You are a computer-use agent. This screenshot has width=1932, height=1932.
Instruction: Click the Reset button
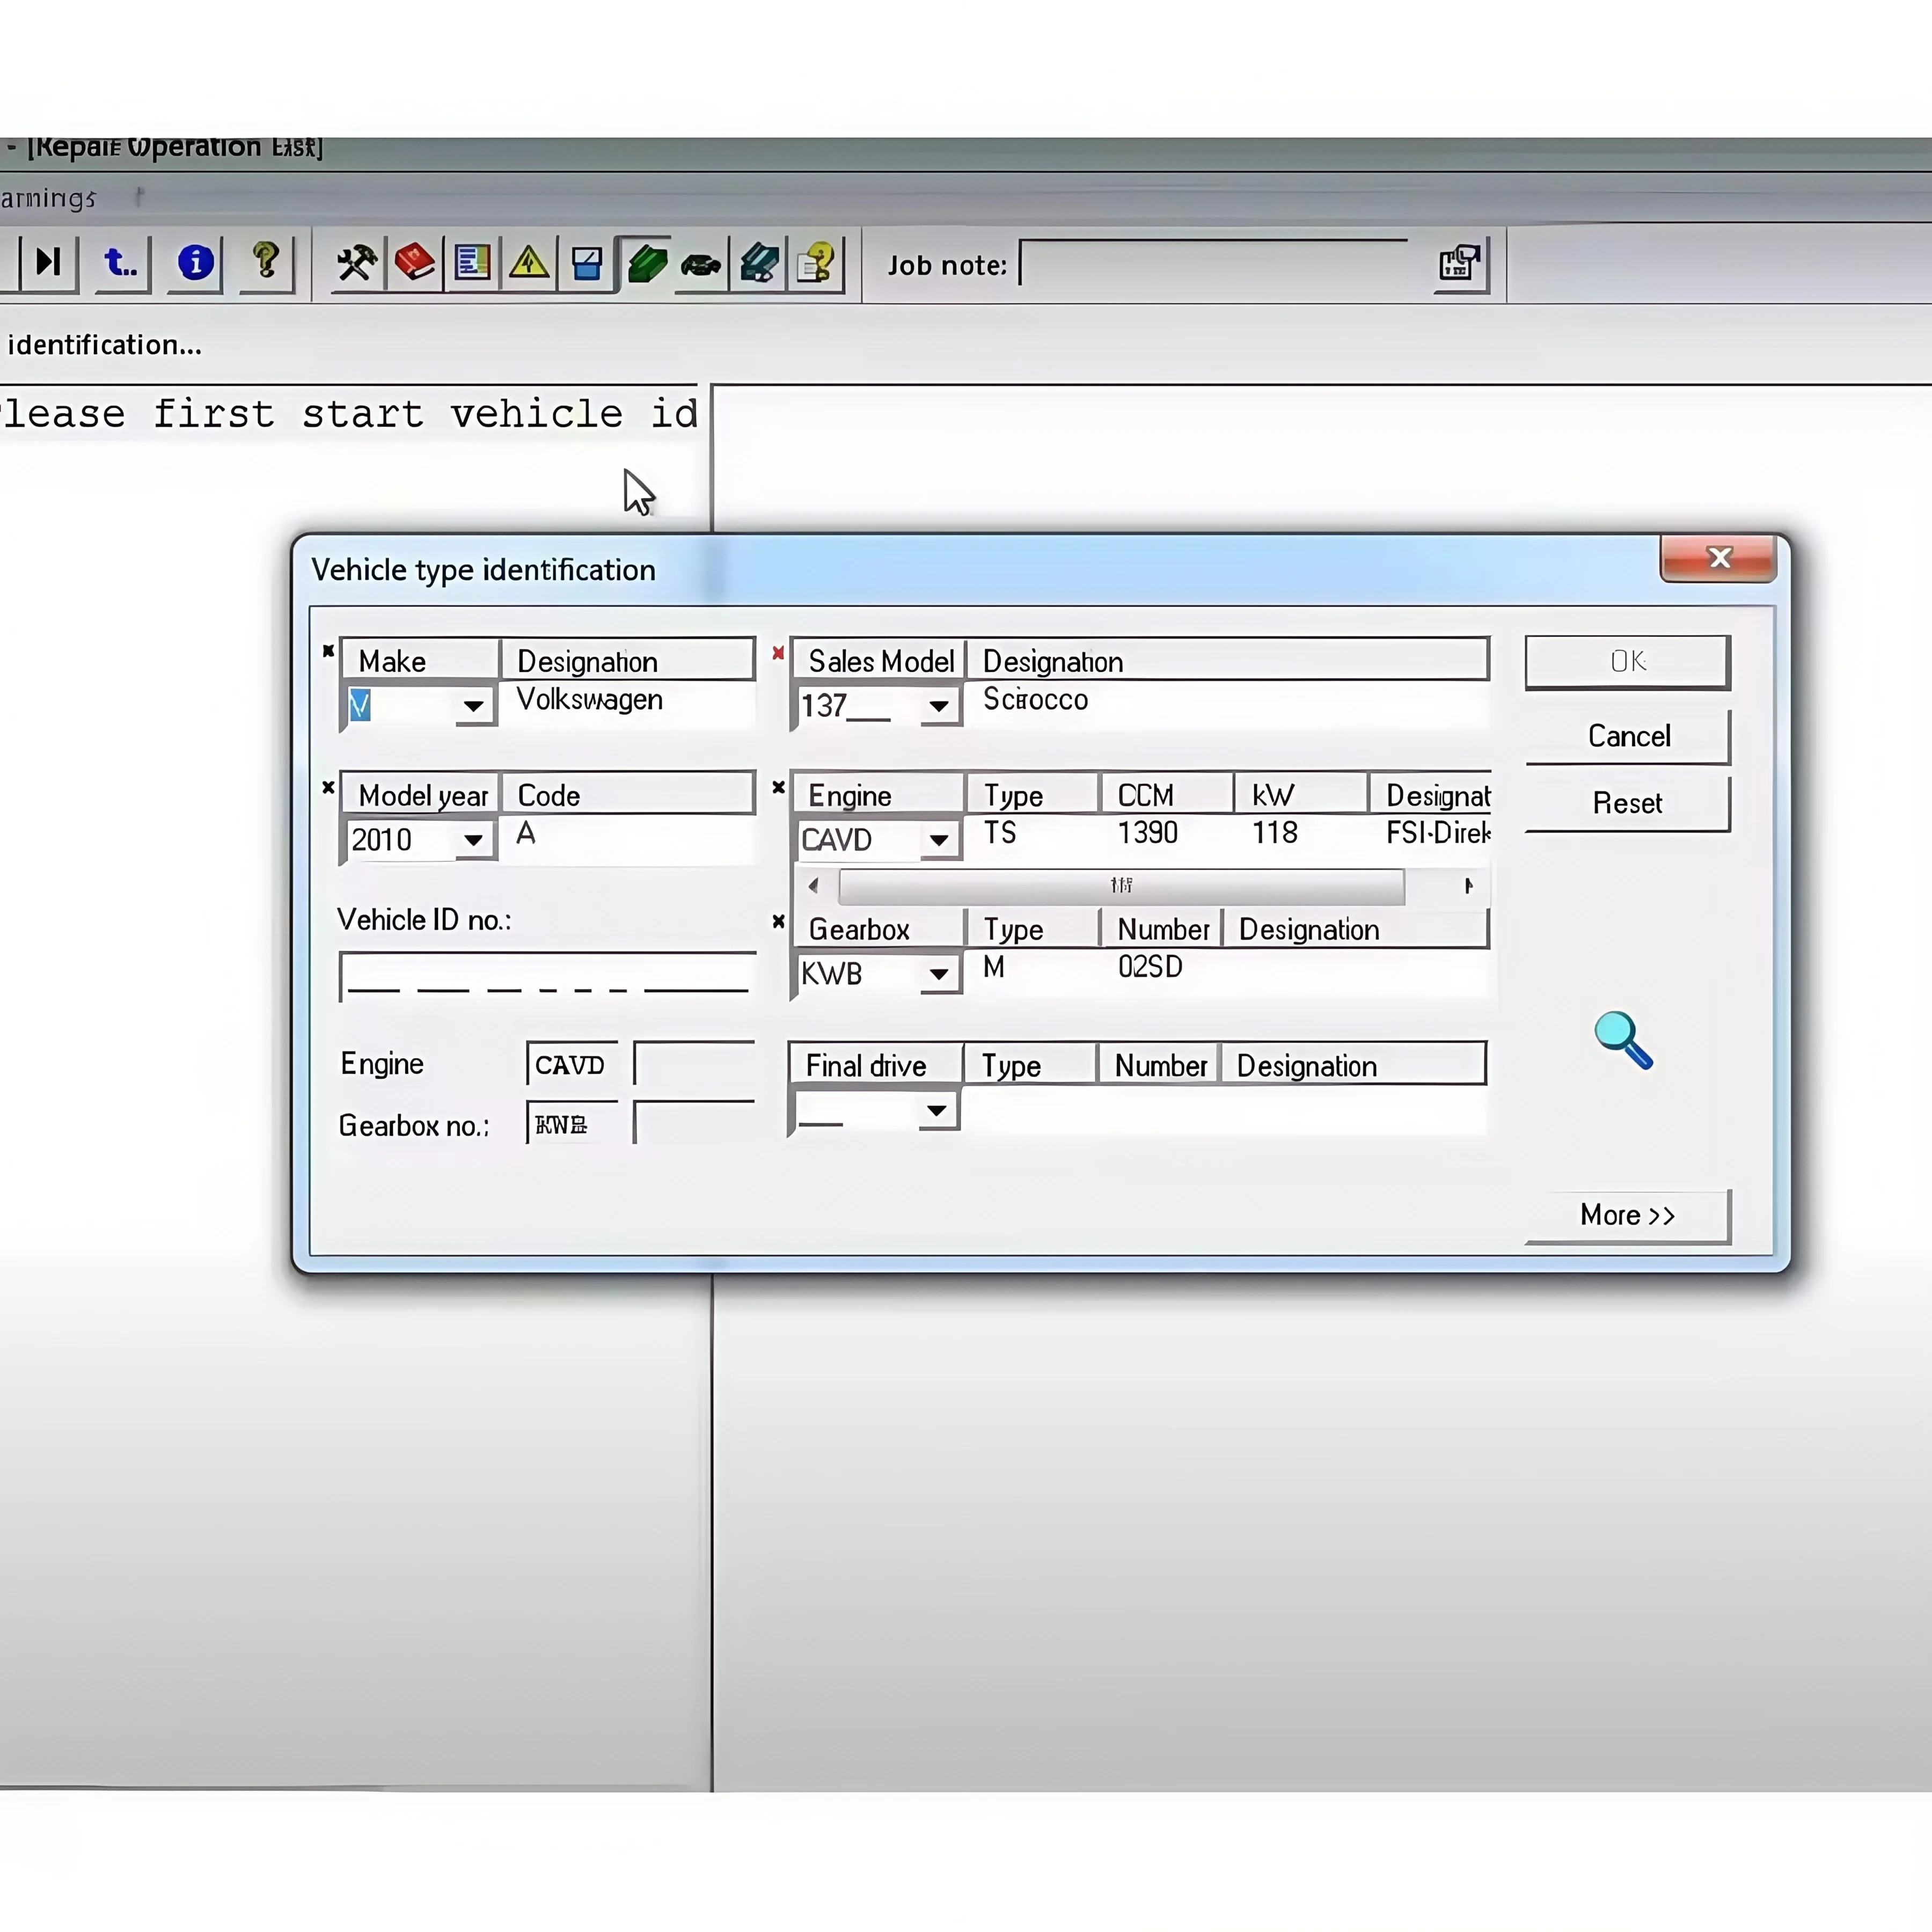point(1628,803)
